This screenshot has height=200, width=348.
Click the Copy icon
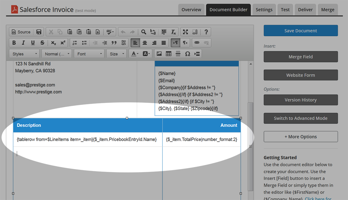point(60,32)
